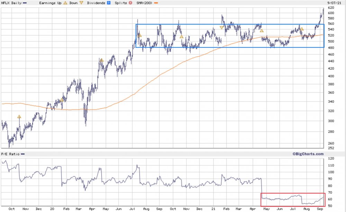Click the 9/07/21 chart date
The image size is (346, 212).
(334, 3)
